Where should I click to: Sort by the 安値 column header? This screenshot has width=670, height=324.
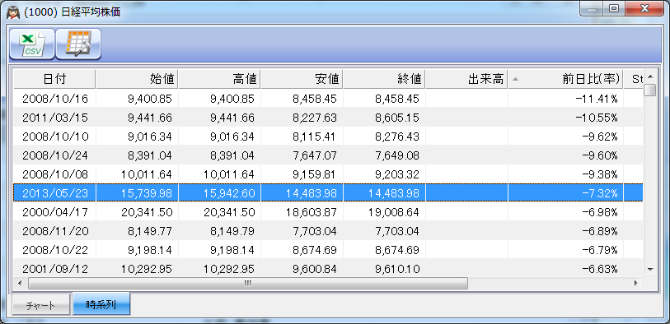click(x=302, y=79)
